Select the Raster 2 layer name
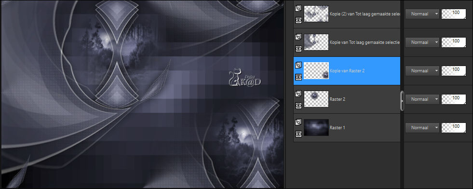 point(338,99)
